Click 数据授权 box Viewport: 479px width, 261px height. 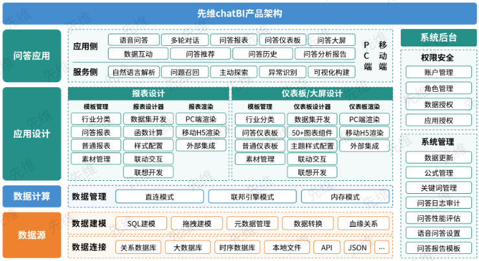click(x=439, y=104)
